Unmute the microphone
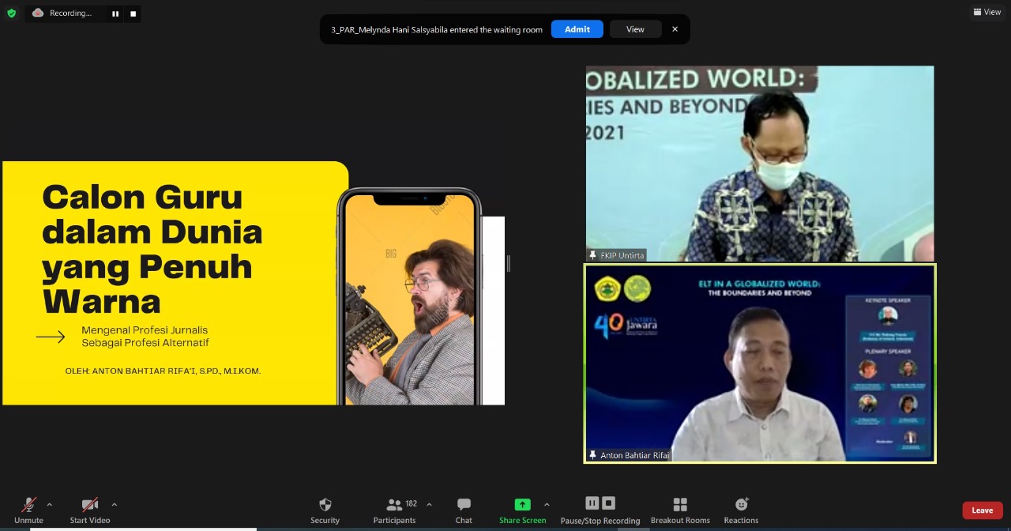This screenshot has height=531, width=1011. [x=29, y=510]
